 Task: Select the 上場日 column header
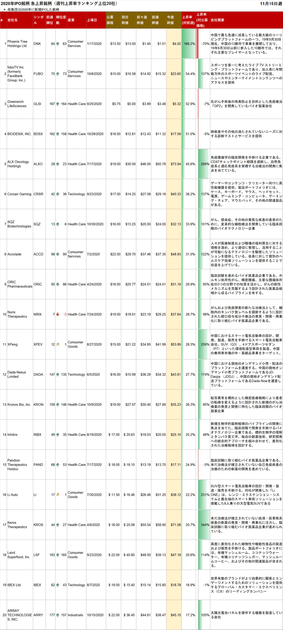[x=96, y=20]
